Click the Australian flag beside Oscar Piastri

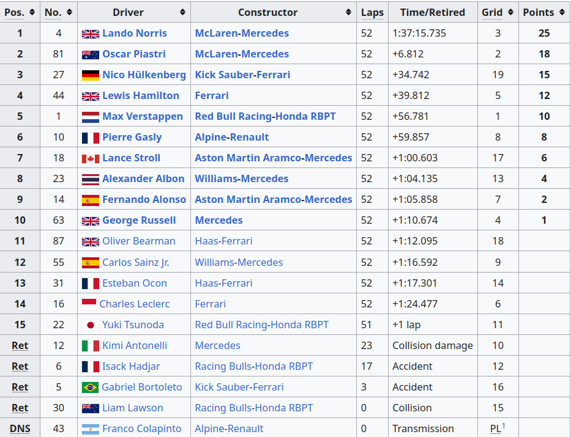91,54
